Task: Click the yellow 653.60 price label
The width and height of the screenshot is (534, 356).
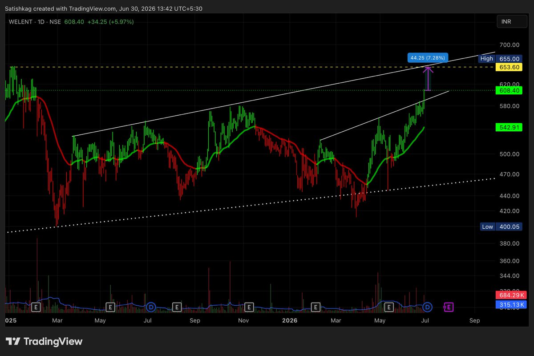Action: pyautogui.click(x=510, y=67)
